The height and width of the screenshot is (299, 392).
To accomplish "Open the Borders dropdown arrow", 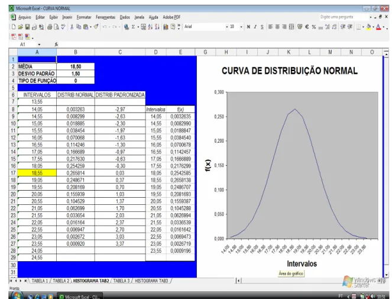I will coord(363,27).
